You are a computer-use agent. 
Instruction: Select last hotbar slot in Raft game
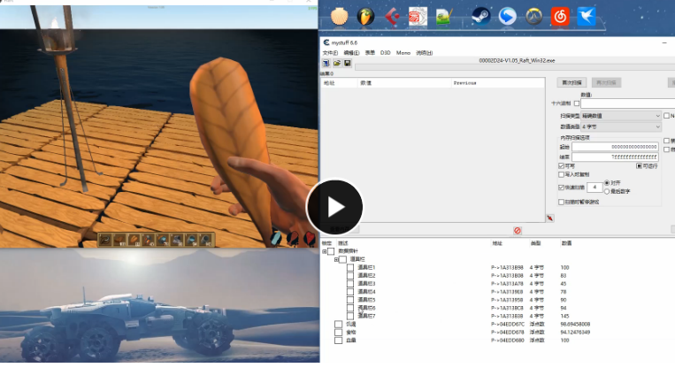(206, 240)
